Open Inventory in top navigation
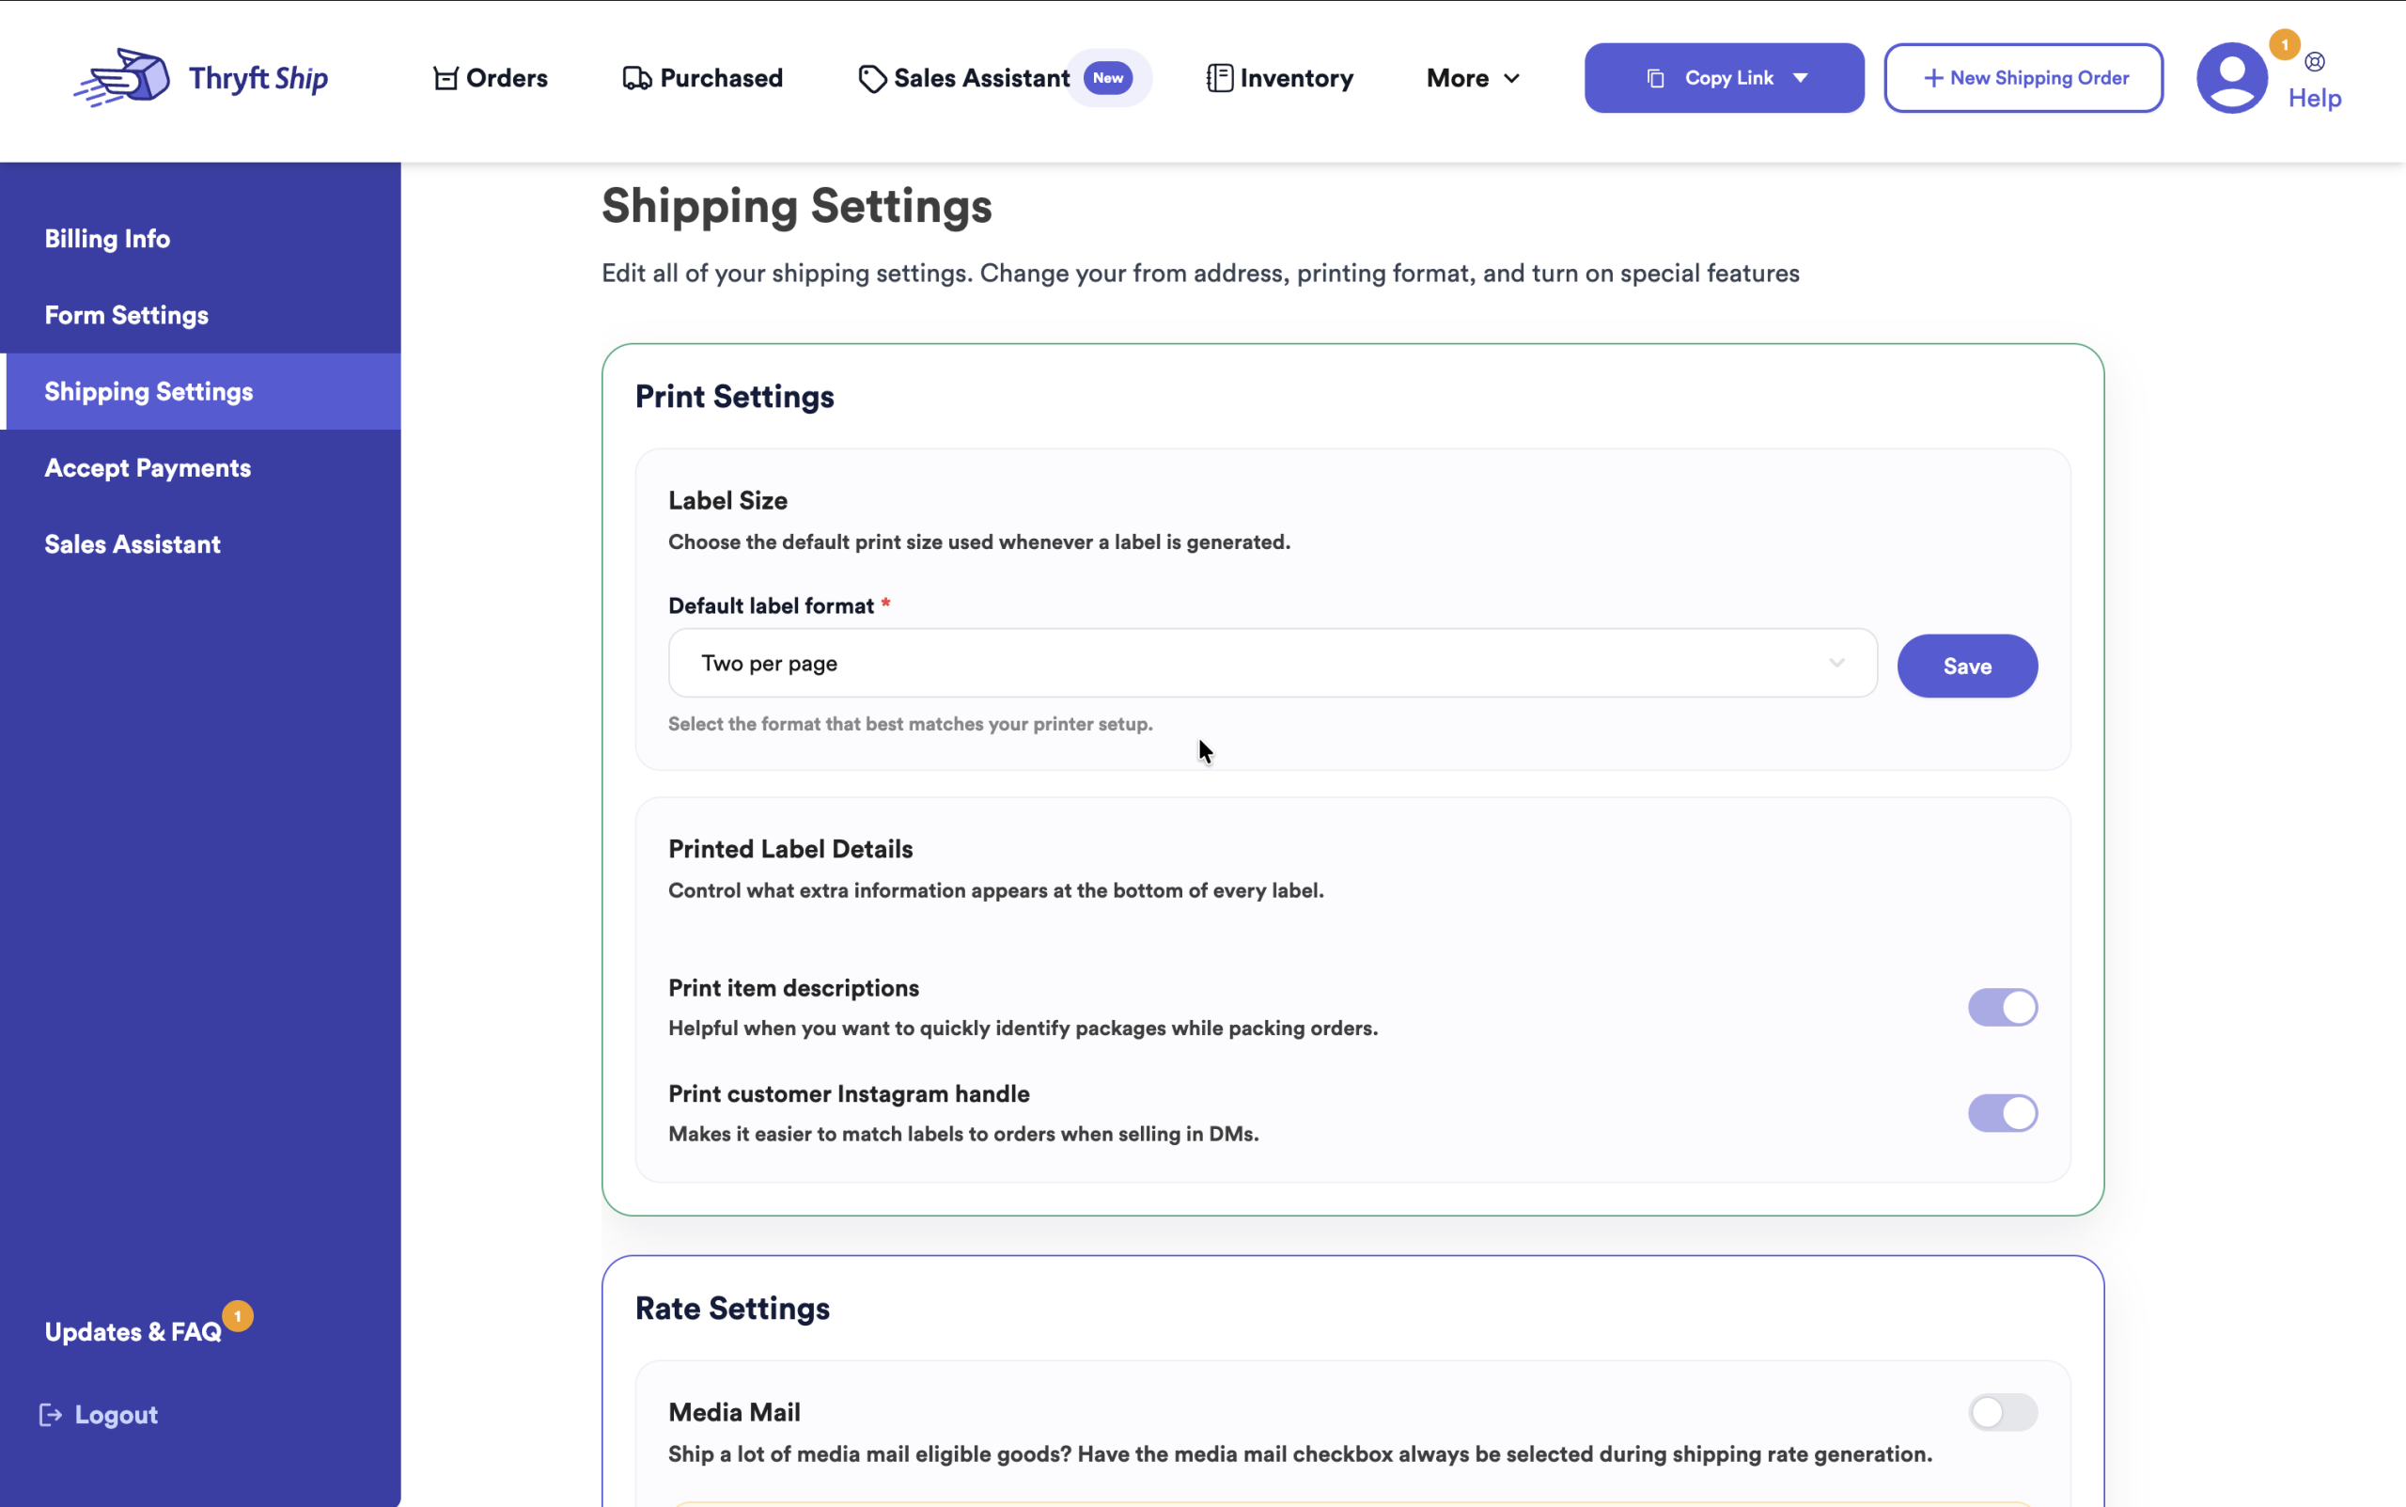Screen dimensions: 2406x1507 pos(1279,78)
